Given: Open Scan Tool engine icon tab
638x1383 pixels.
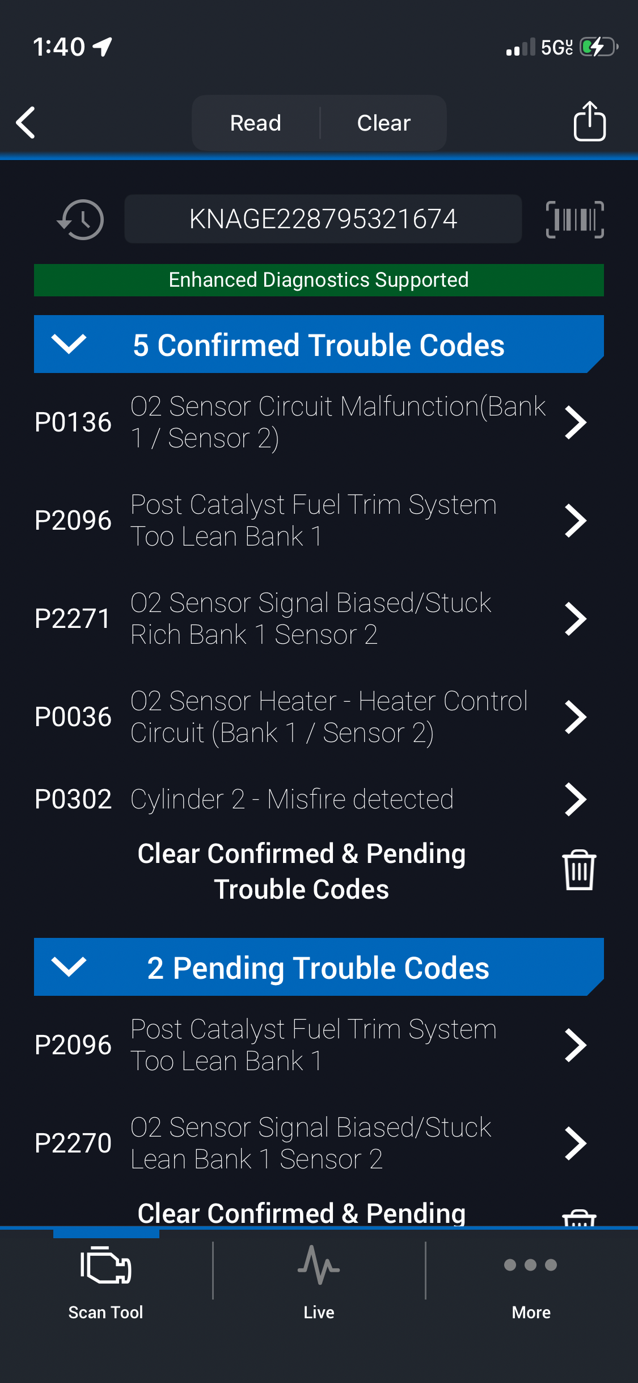Looking at the screenshot, I should tap(106, 1280).
